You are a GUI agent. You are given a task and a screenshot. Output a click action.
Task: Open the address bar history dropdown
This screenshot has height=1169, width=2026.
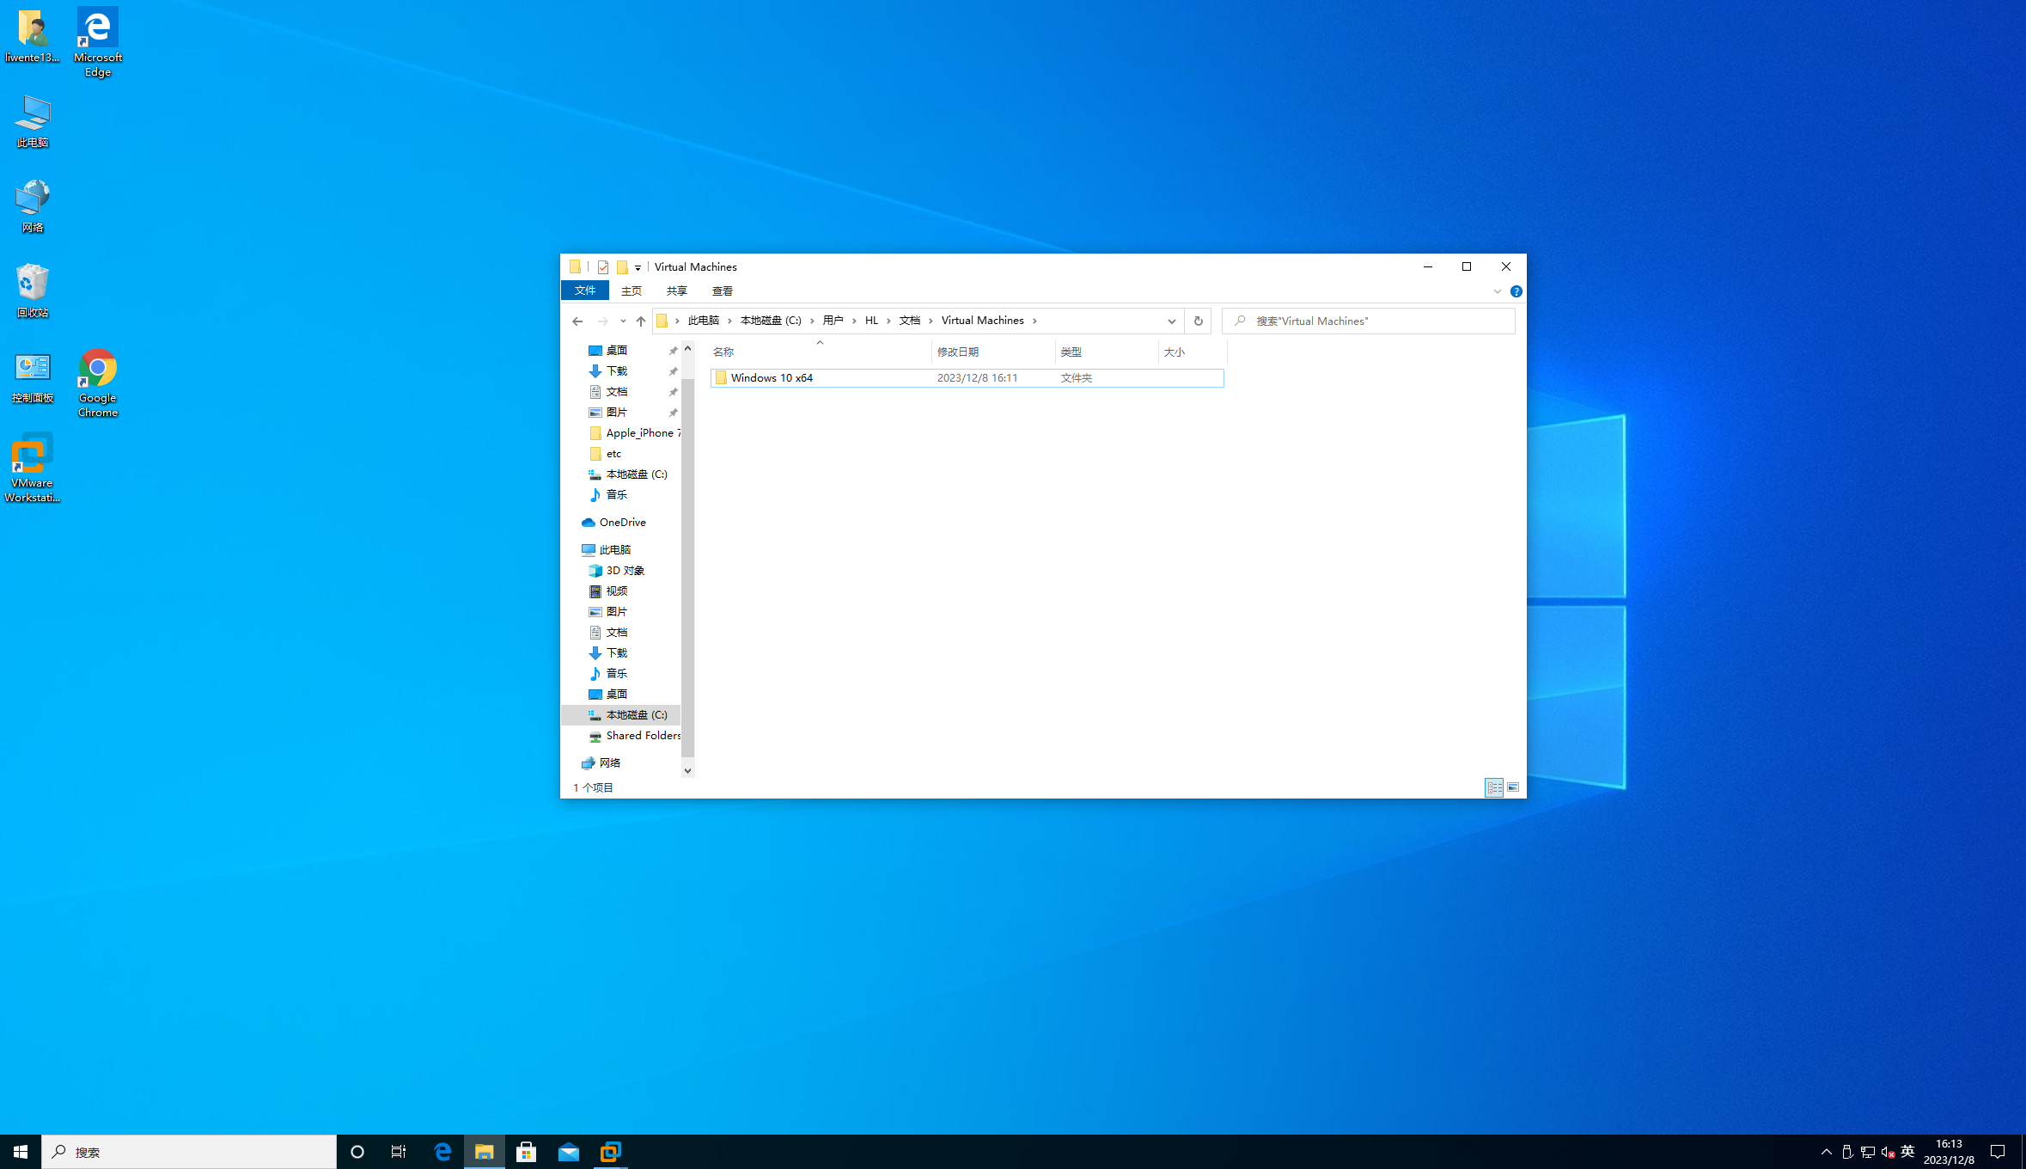(x=1171, y=321)
